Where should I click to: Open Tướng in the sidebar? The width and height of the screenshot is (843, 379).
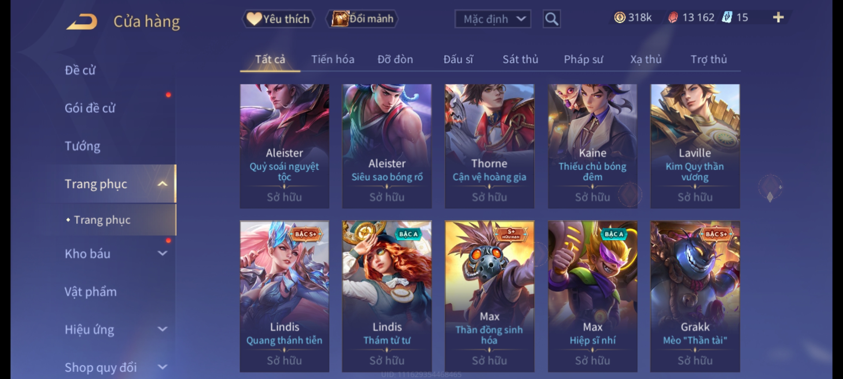coord(83,146)
